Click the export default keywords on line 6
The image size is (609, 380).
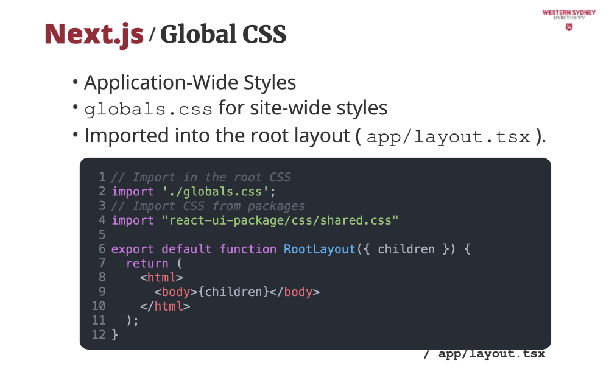(x=161, y=249)
